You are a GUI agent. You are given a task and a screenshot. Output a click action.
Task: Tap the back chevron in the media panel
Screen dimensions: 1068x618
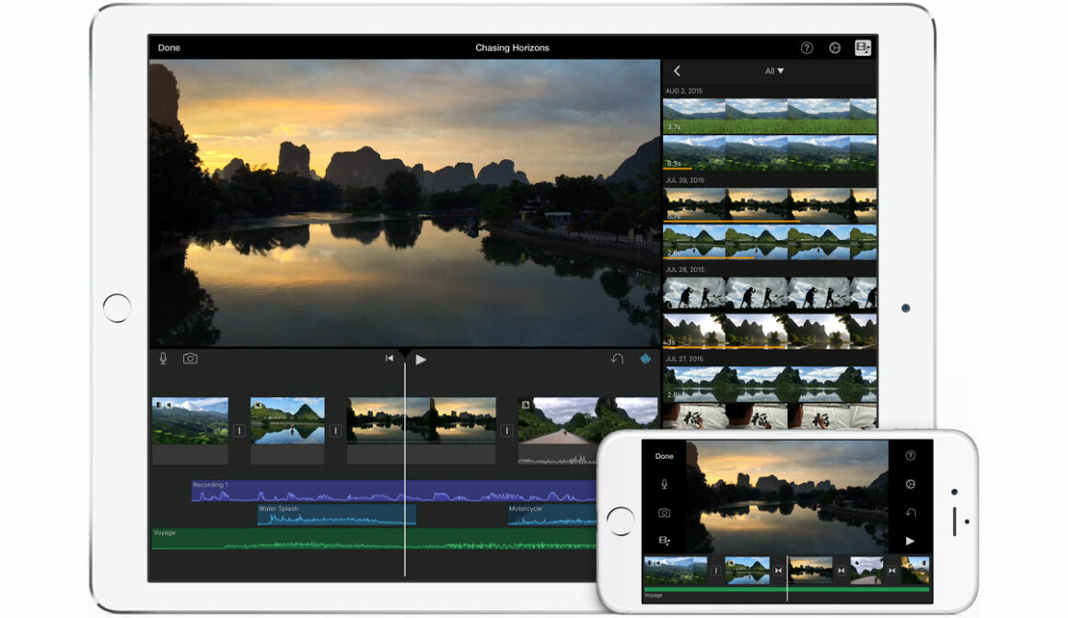click(679, 71)
